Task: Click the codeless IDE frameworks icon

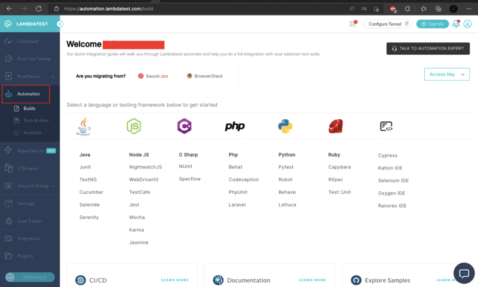Action: [386, 126]
